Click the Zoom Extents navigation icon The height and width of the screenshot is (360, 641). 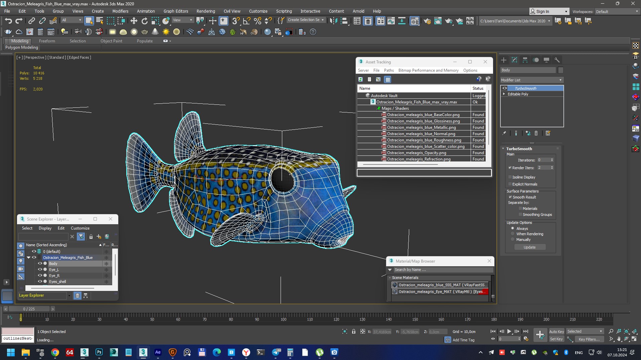click(626, 331)
